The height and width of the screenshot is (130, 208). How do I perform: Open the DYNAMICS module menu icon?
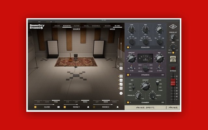coord(162,75)
